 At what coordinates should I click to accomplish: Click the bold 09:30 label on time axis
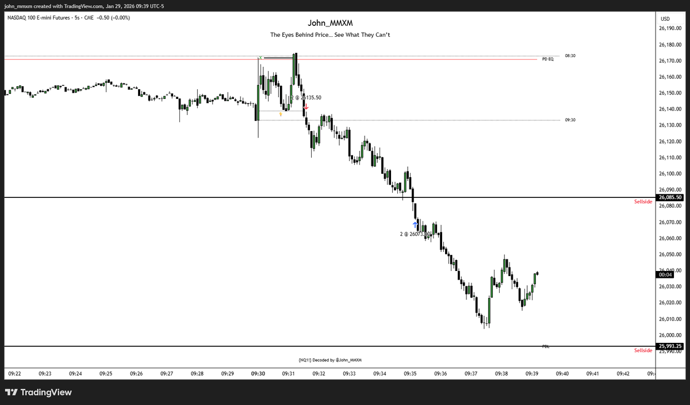pos(258,373)
